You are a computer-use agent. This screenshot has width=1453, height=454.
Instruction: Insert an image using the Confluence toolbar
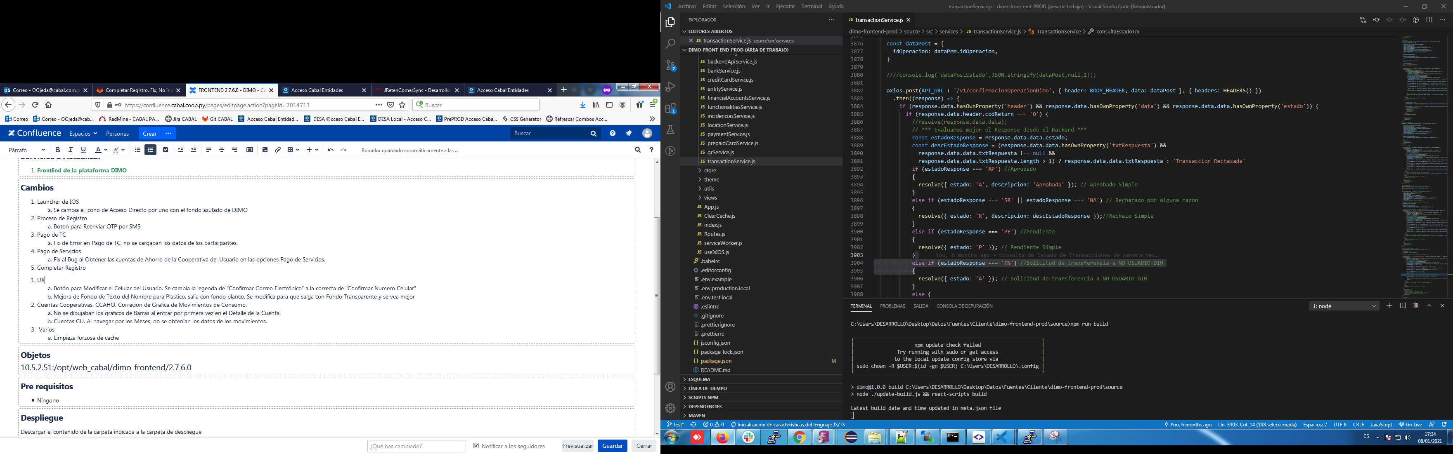point(265,150)
